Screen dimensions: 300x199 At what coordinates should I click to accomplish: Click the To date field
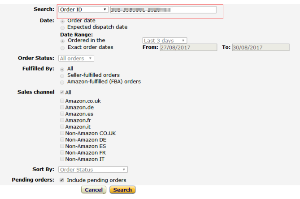point(261,47)
